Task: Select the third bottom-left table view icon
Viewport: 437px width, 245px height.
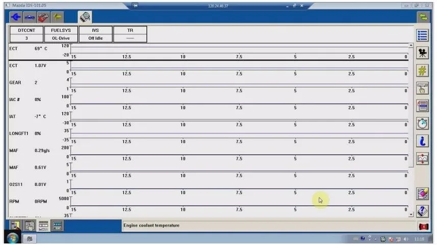Action: (x=43, y=226)
